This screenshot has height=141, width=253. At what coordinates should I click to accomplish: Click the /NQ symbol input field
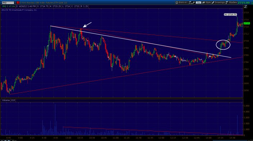point(8,3)
